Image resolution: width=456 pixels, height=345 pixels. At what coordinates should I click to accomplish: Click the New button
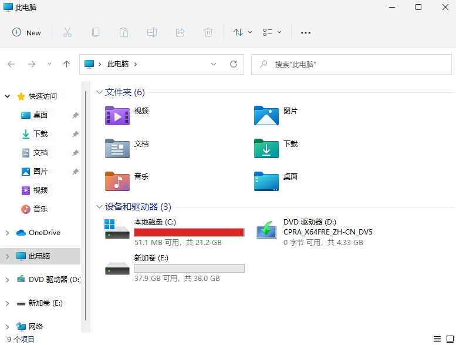(x=27, y=32)
